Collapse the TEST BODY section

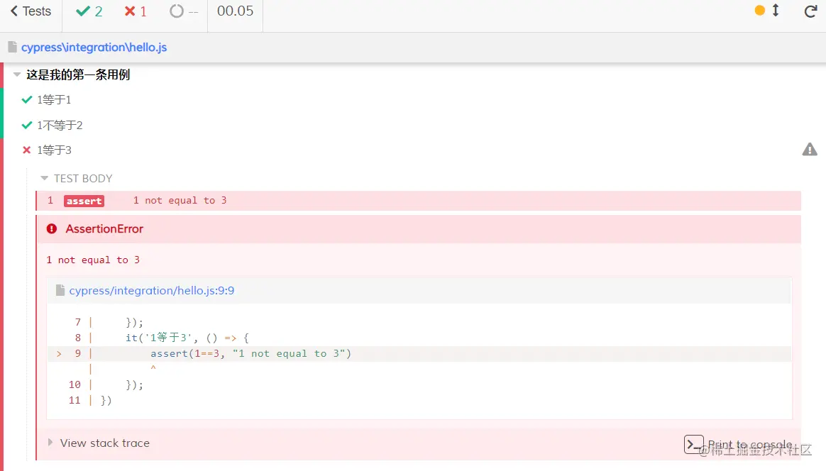tap(77, 179)
